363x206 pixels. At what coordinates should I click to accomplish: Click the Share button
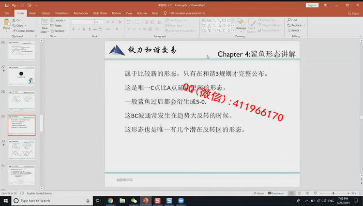[x=353, y=14]
